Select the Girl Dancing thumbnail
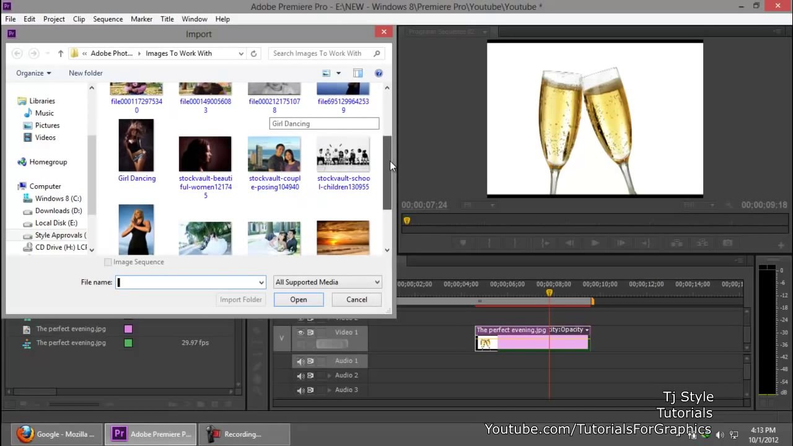 [x=136, y=146]
